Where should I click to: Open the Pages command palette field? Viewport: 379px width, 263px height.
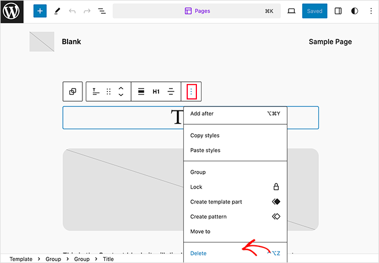[196, 11]
